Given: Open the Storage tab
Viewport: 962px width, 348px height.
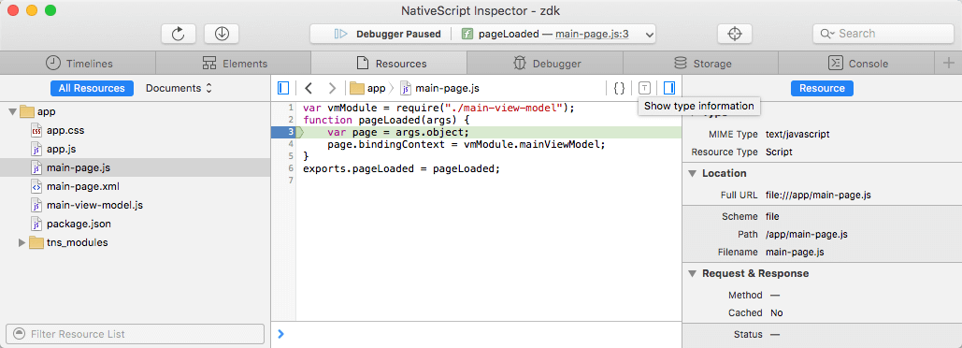Looking at the screenshot, I should click(700, 64).
